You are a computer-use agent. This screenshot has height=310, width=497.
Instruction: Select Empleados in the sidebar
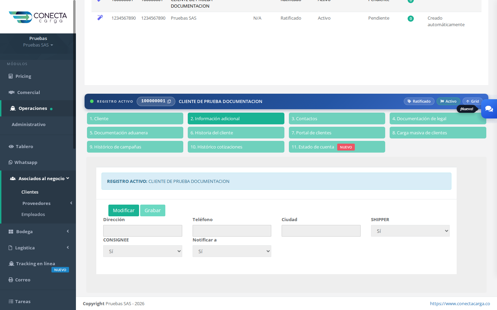click(33, 214)
